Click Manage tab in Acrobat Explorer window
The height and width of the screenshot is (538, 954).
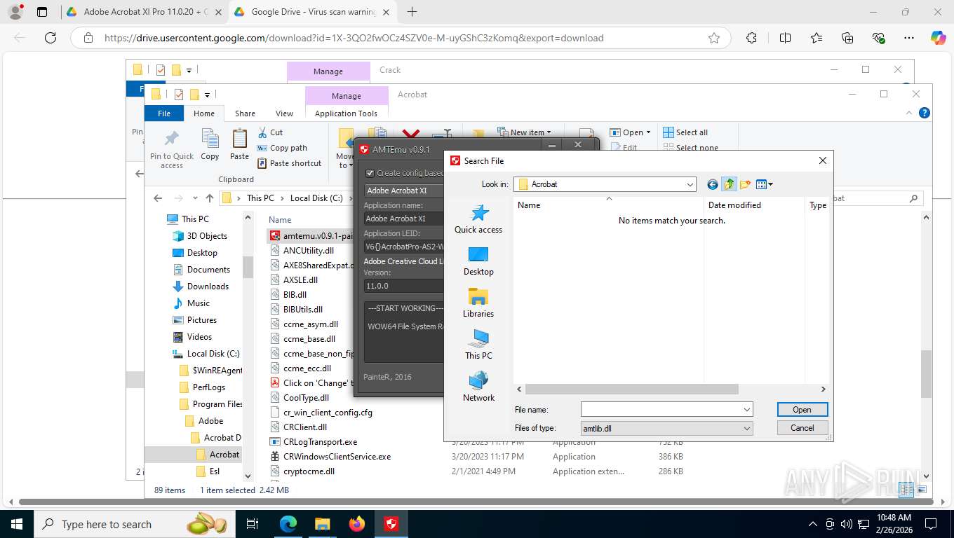[347, 96]
